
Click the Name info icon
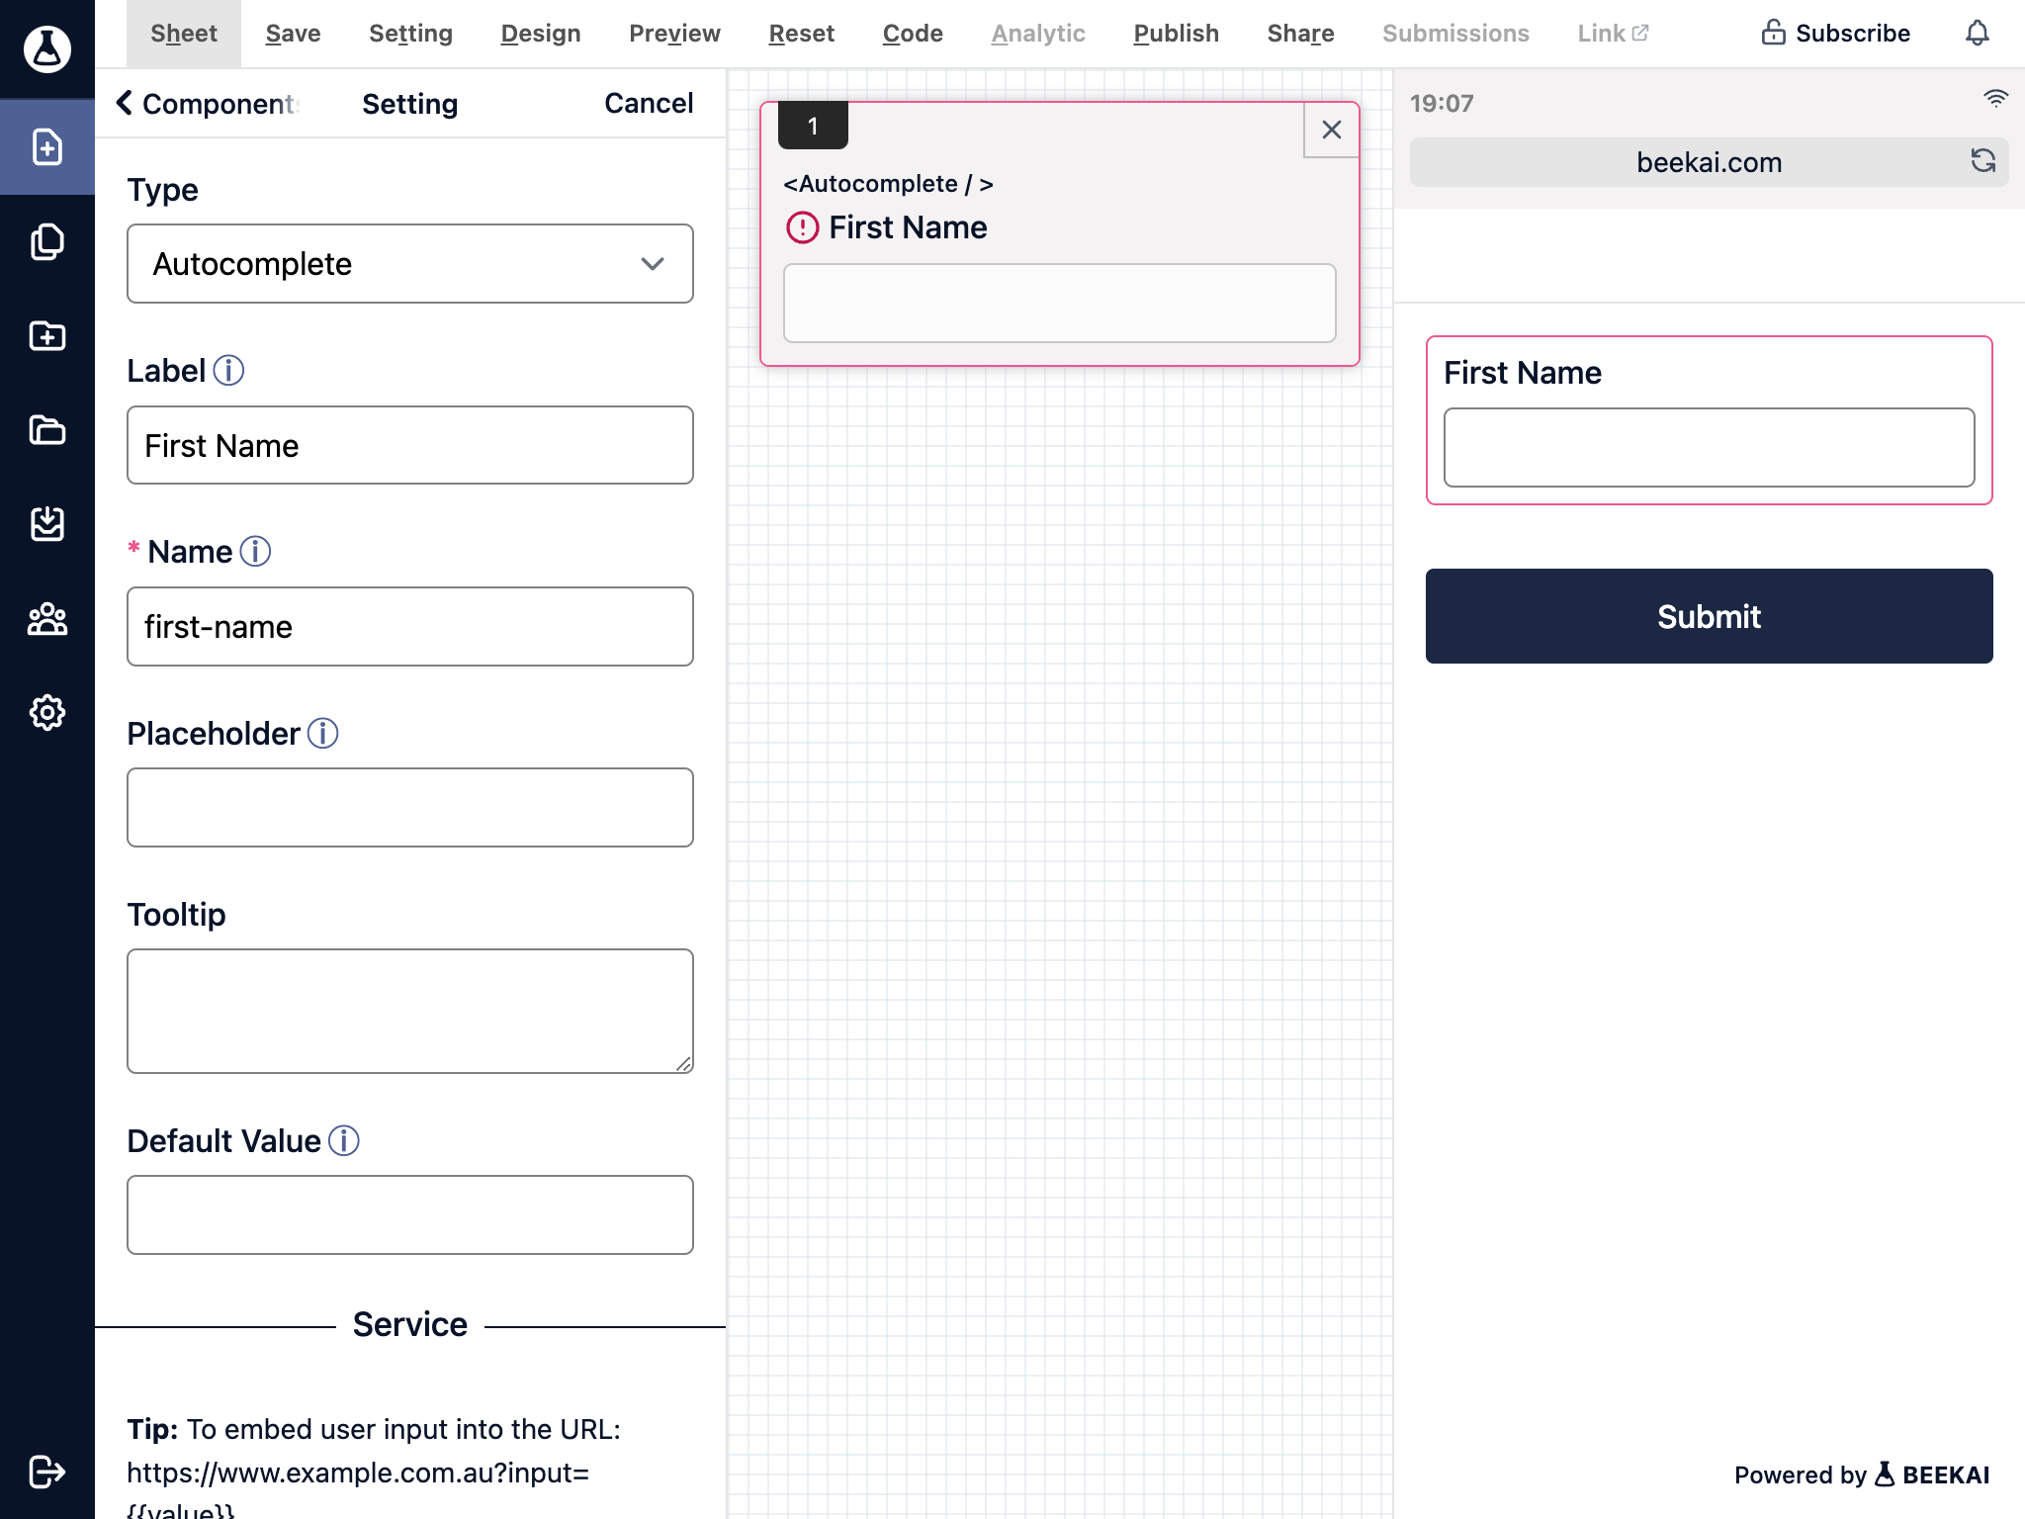click(x=255, y=551)
